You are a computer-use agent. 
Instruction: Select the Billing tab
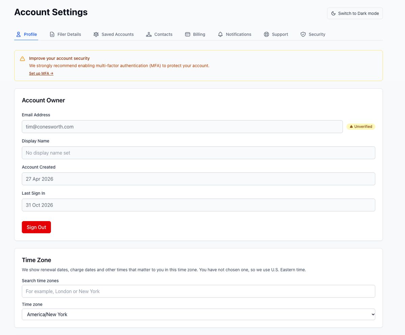pos(195,34)
